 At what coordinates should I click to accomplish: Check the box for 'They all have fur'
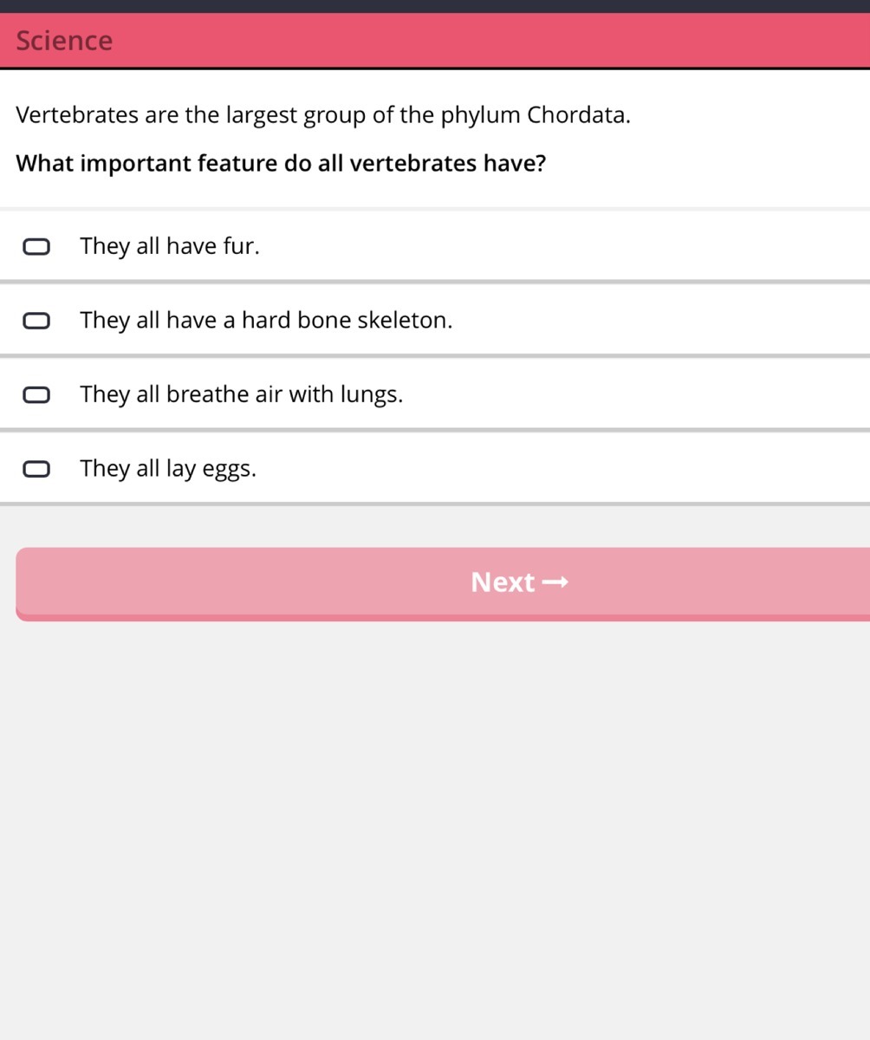pyautogui.click(x=36, y=247)
